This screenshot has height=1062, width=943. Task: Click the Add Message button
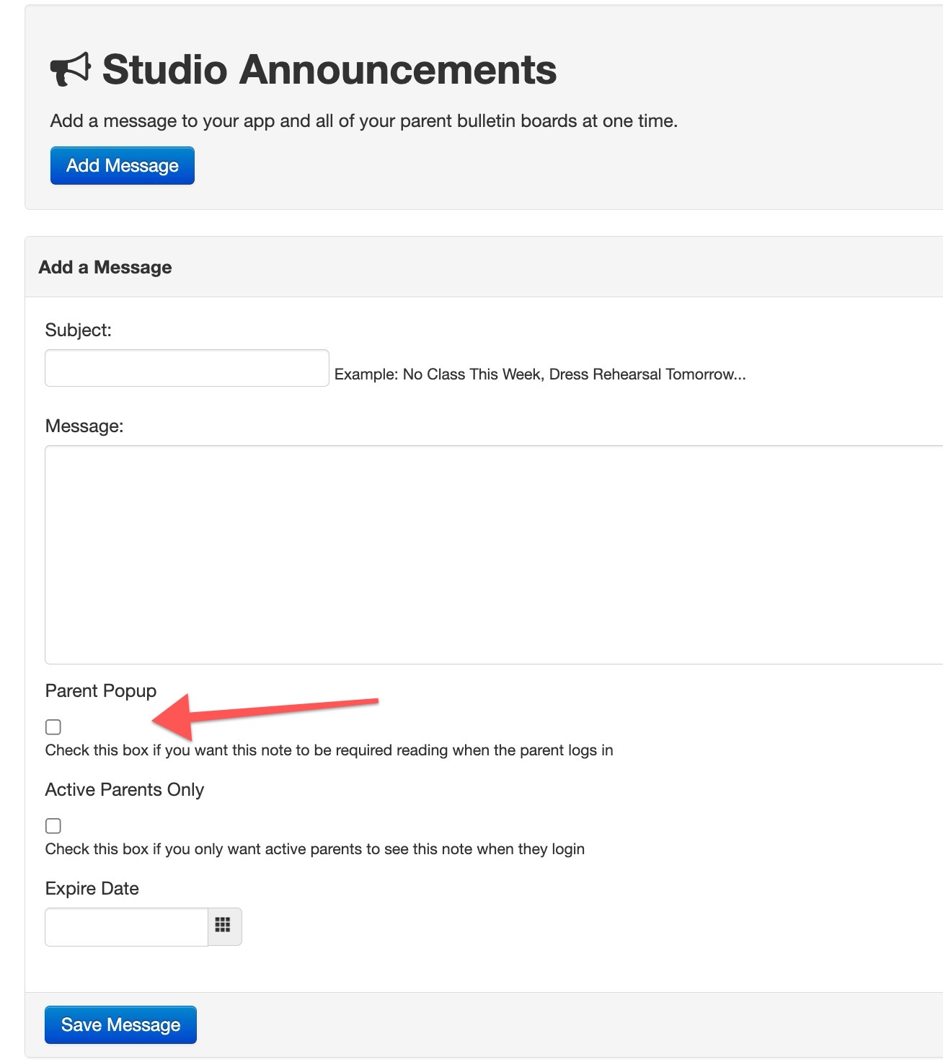tap(123, 165)
